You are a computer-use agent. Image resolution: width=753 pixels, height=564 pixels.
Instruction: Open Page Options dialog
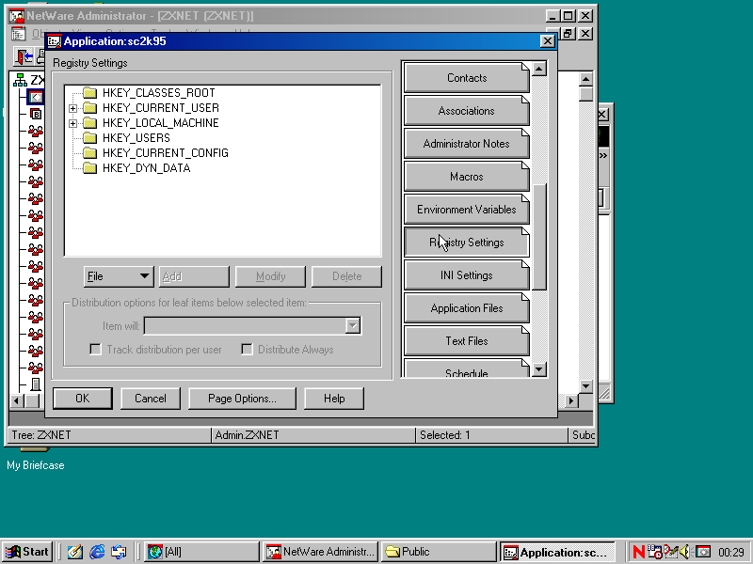pos(242,399)
